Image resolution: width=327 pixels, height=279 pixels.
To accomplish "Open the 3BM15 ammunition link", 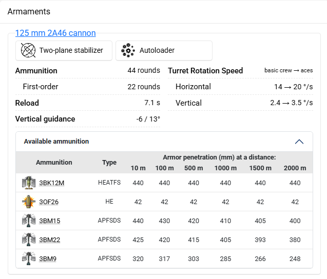I will [x=49, y=221].
